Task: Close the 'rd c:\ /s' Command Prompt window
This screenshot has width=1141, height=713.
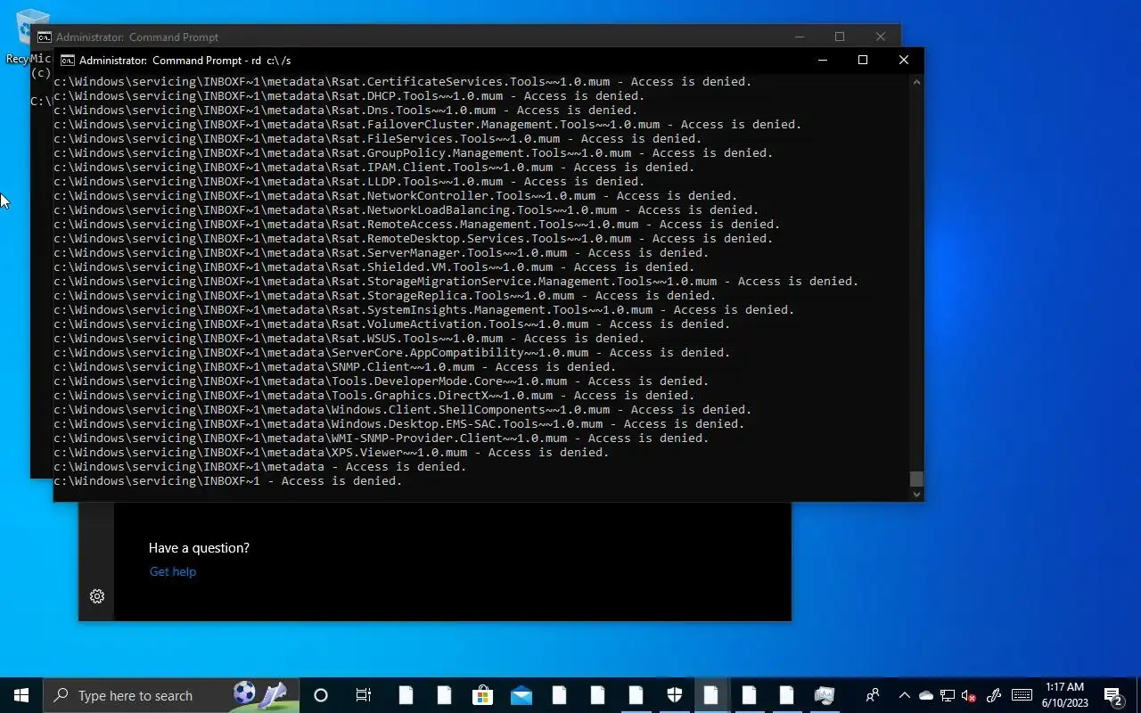Action: (904, 60)
